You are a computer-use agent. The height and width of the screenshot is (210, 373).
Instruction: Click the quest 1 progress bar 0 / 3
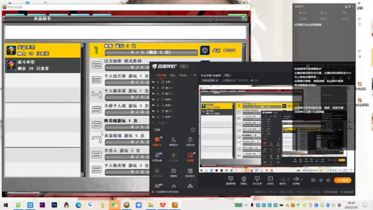[x=151, y=52]
